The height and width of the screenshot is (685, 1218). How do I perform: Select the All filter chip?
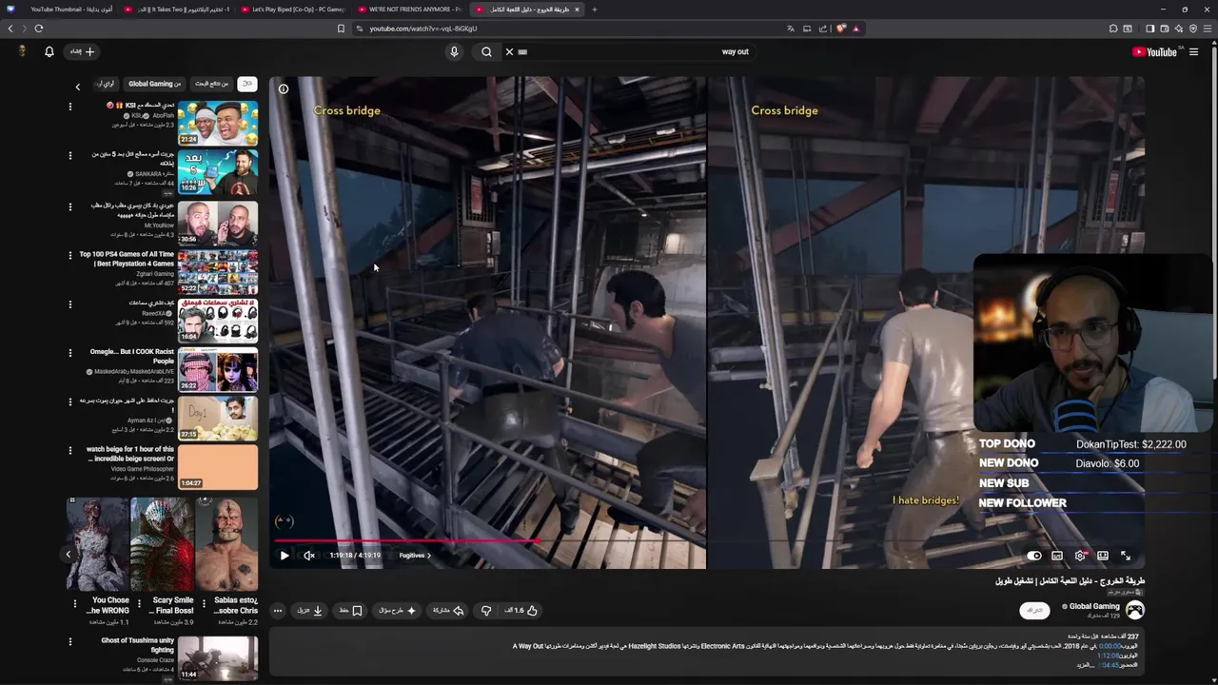pos(246,84)
